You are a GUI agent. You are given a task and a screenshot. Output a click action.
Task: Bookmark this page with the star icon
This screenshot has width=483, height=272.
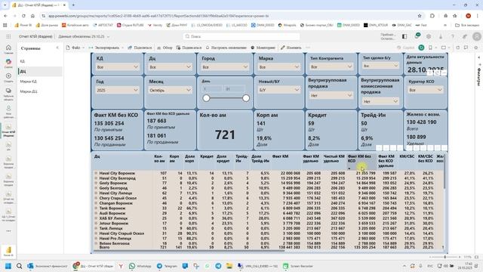[x=420, y=16]
